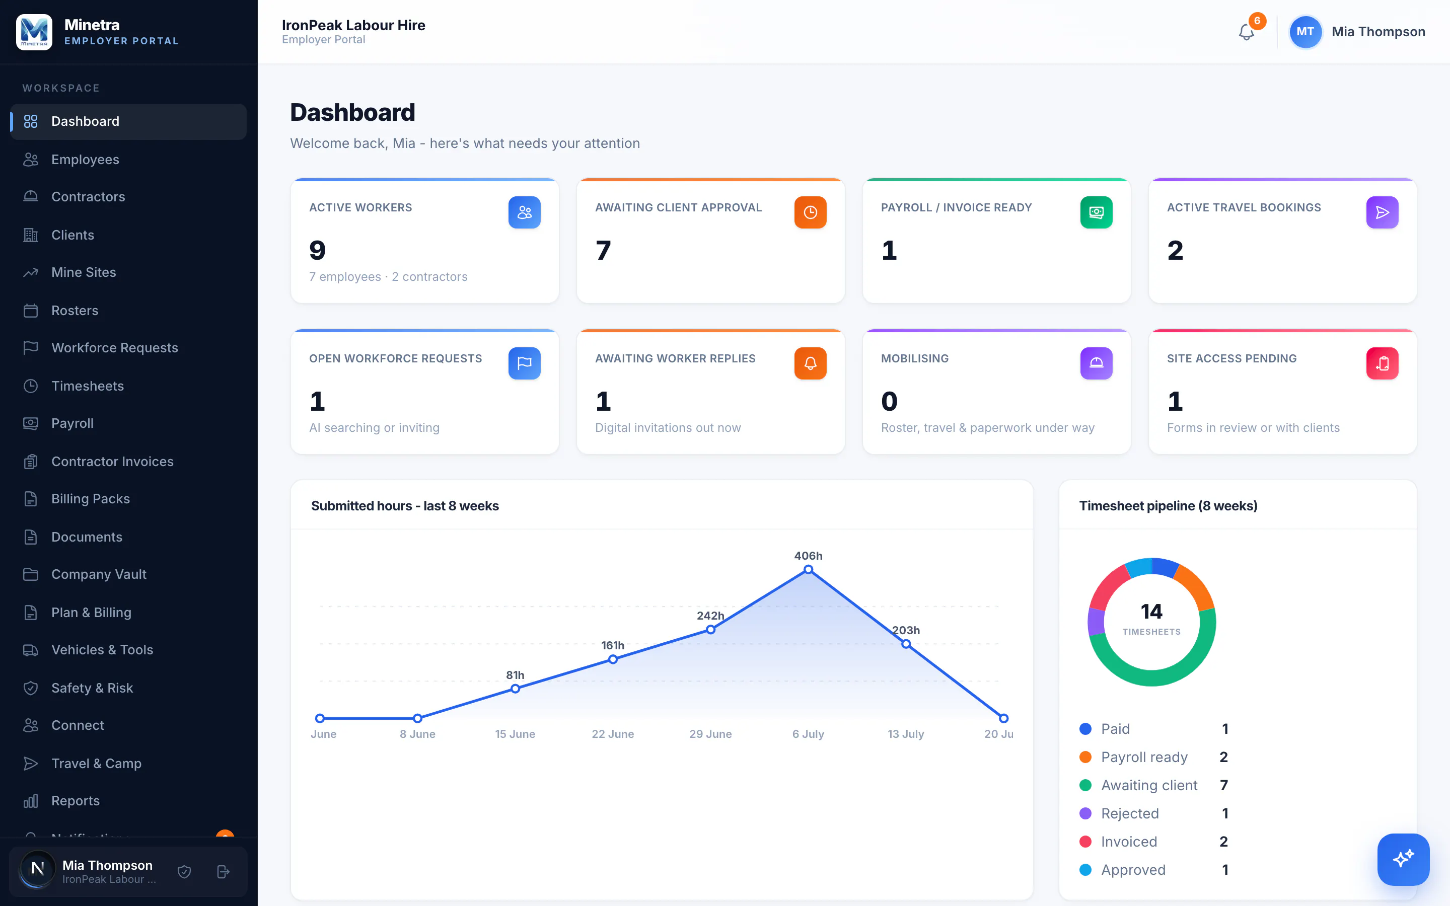The image size is (1450, 906).
Task: Open Employees page
Action: click(x=128, y=160)
